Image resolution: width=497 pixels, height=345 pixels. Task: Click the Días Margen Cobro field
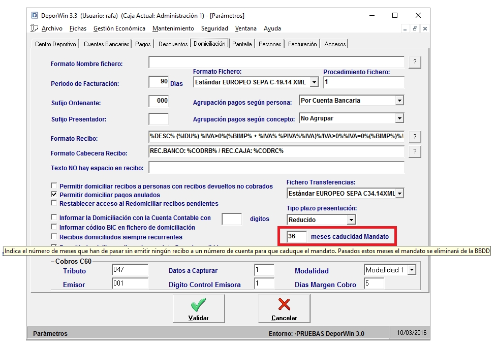click(374, 284)
